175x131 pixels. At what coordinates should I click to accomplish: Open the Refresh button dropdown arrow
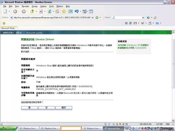click(53, 11)
